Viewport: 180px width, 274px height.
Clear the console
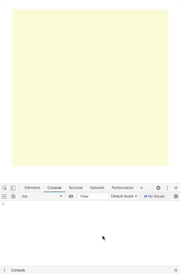pos(13,197)
